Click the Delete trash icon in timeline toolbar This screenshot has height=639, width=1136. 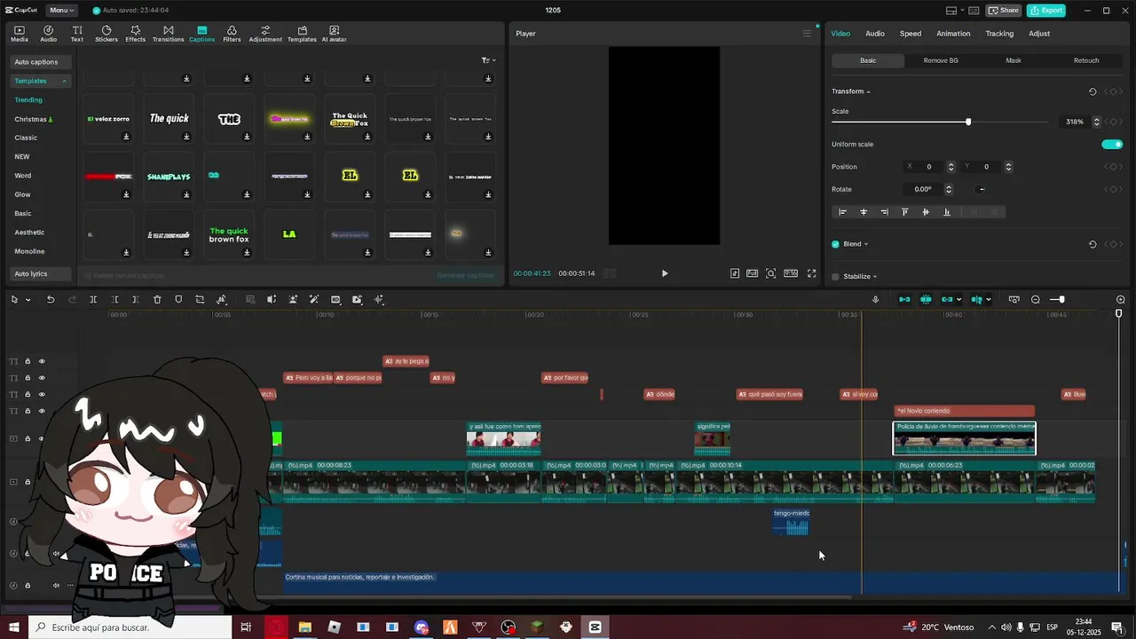click(x=157, y=300)
